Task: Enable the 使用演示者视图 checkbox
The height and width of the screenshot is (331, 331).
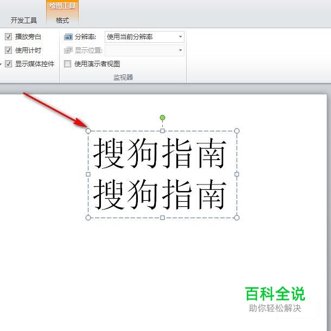Action: 67,63
